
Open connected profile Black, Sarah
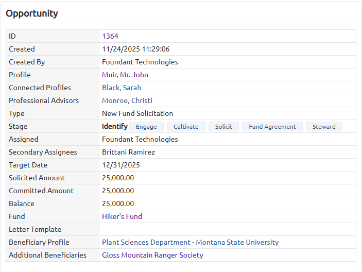pos(122,88)
